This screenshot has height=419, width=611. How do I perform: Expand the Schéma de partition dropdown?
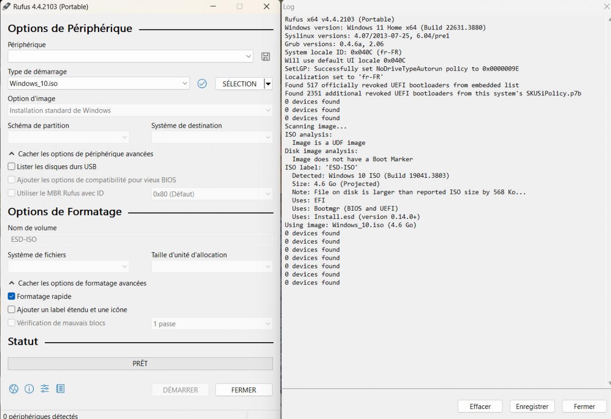click(x=68, y=137)
